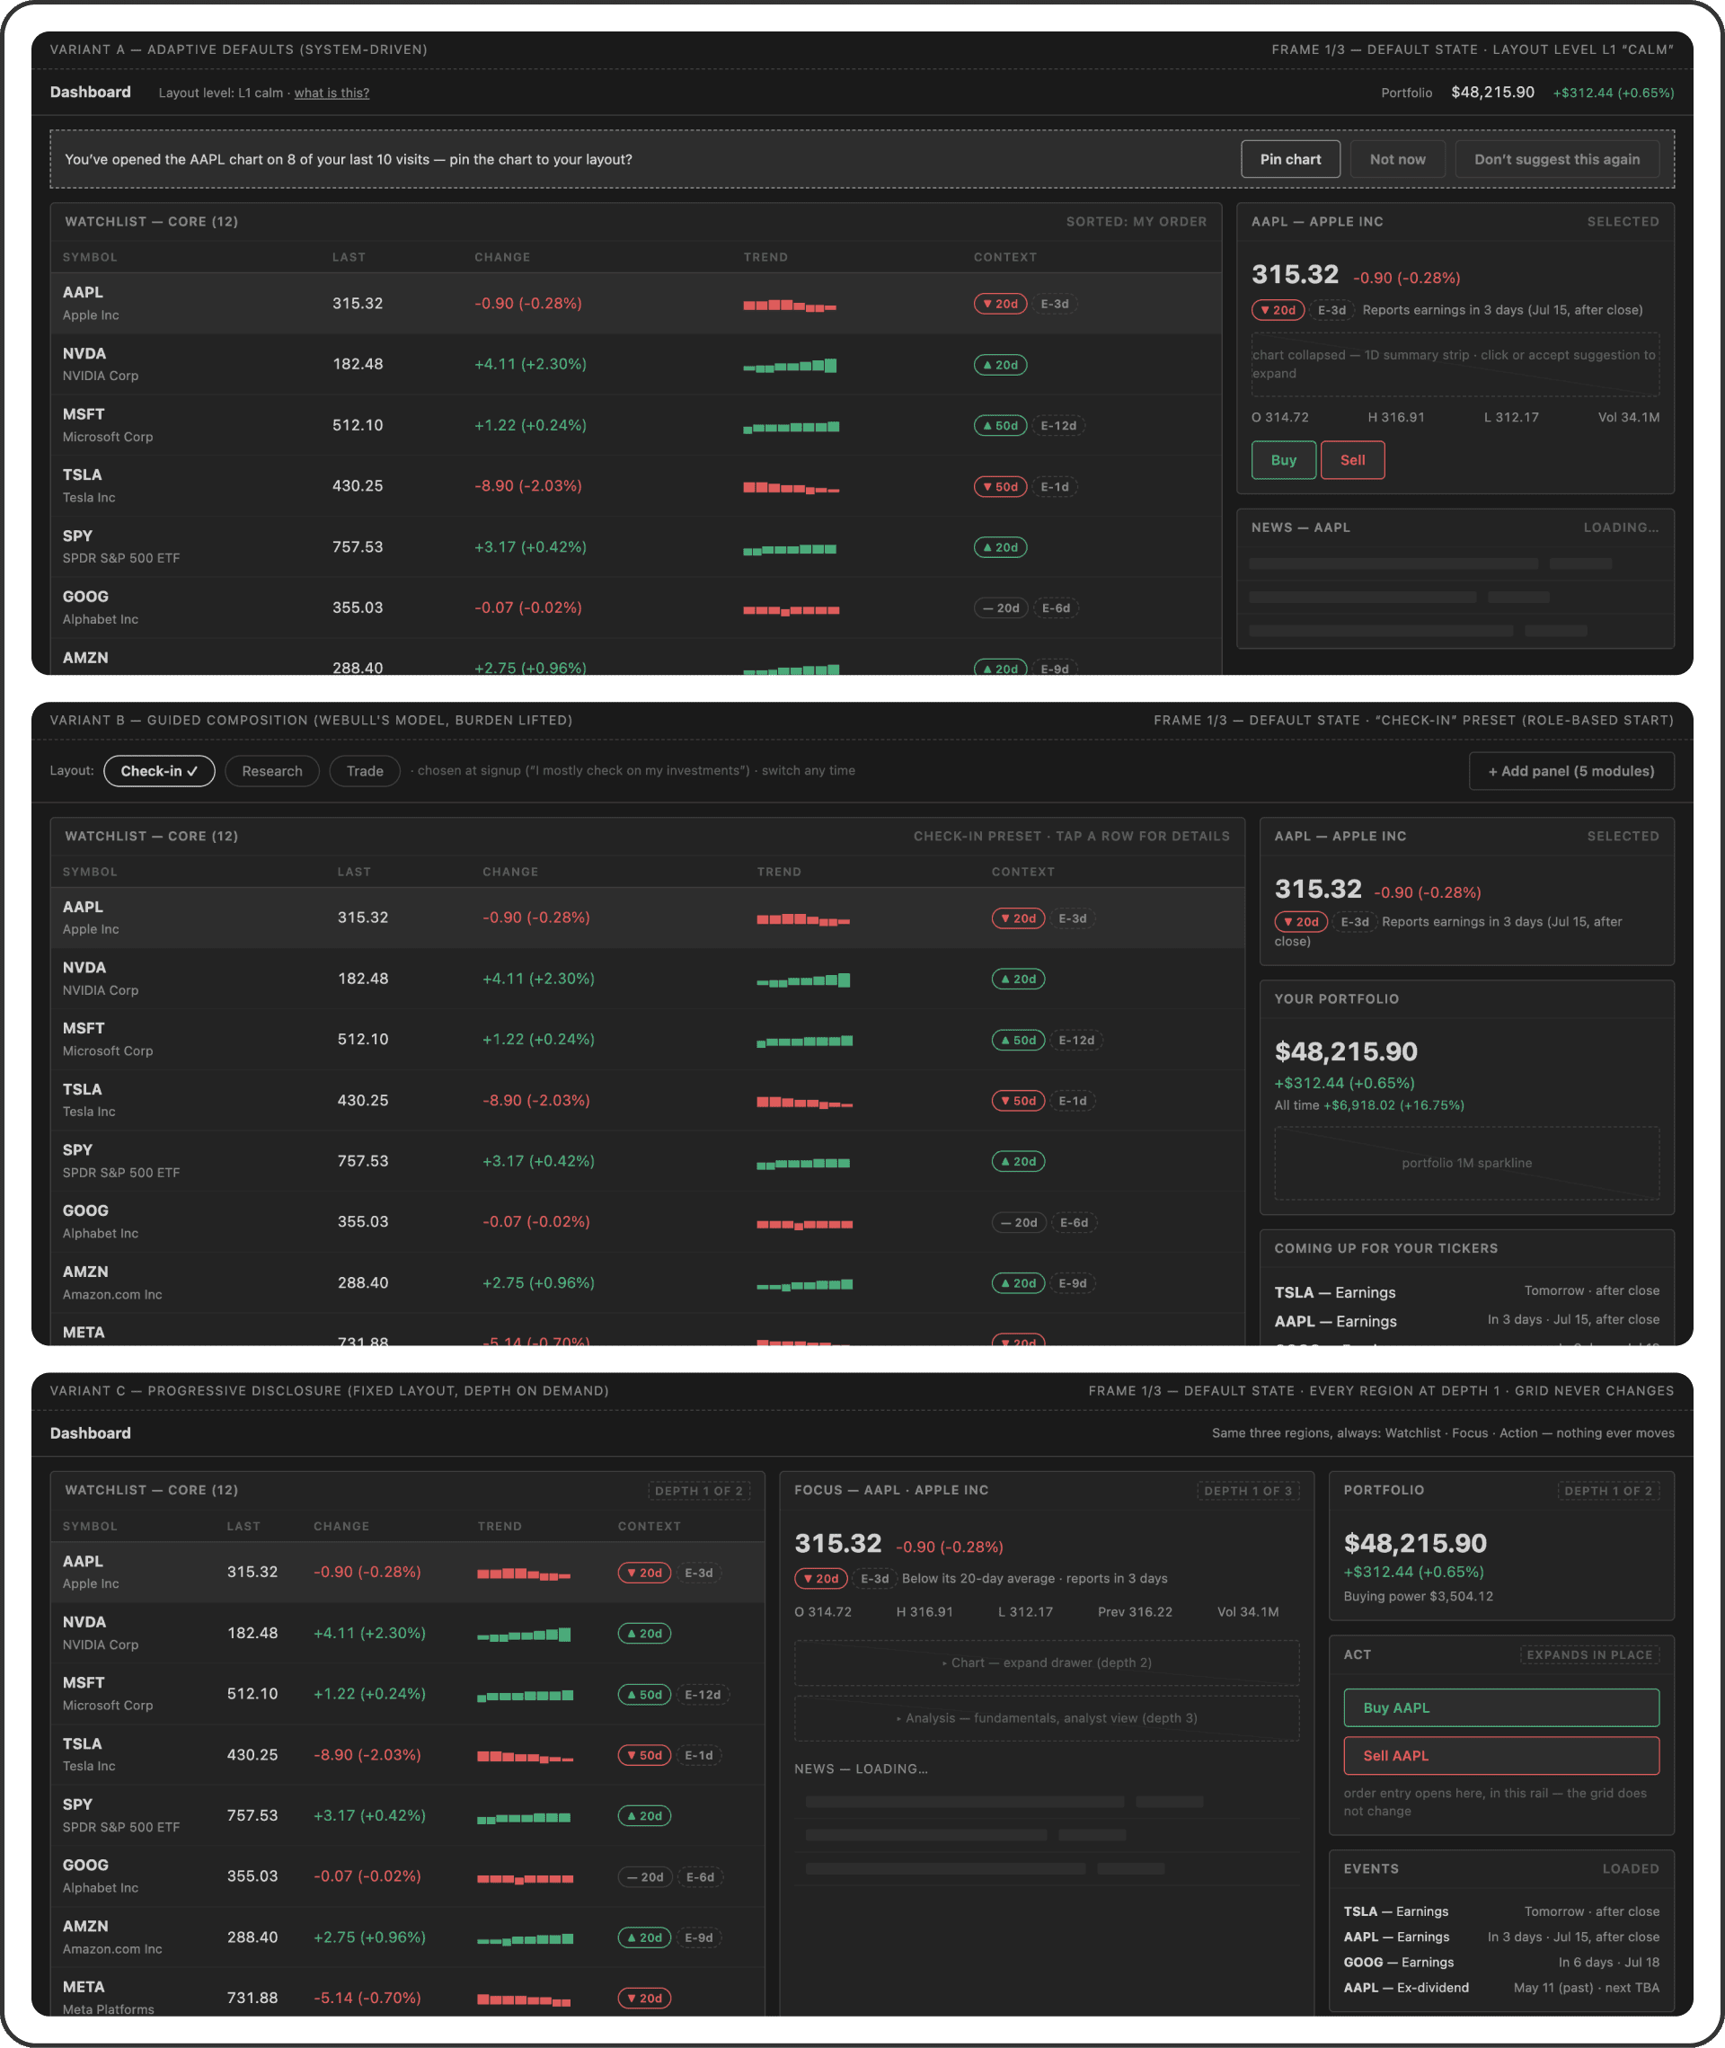Image resolution: width=1725 pixels, height=2048 pixels.
Task: Click the CHANGE column header in Variant B
Action: point(509,872)
